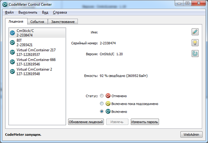Screen dimensions: 208x143
Task: Click the CodeMeter title bar logo icon
Action: (5, 4)
